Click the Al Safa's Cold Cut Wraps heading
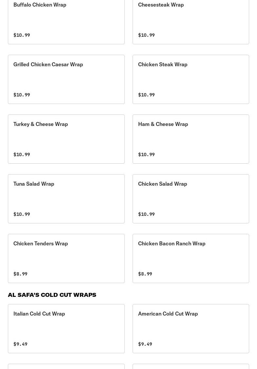The image size is (257, 369). tap(52, 295)
